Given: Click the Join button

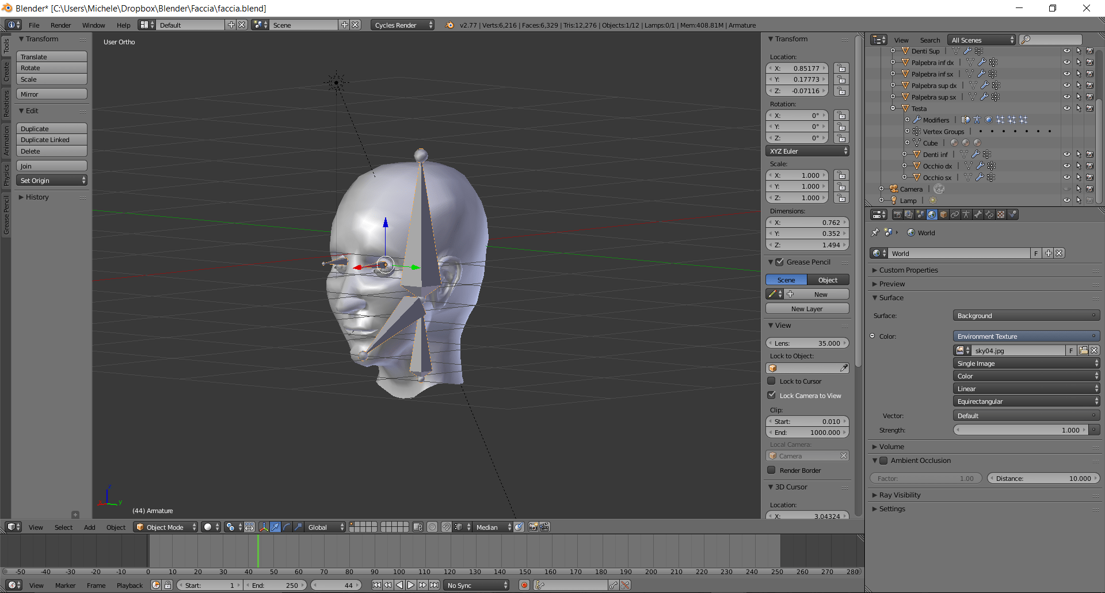Looking at the screenshot, I should click(52, 166).
